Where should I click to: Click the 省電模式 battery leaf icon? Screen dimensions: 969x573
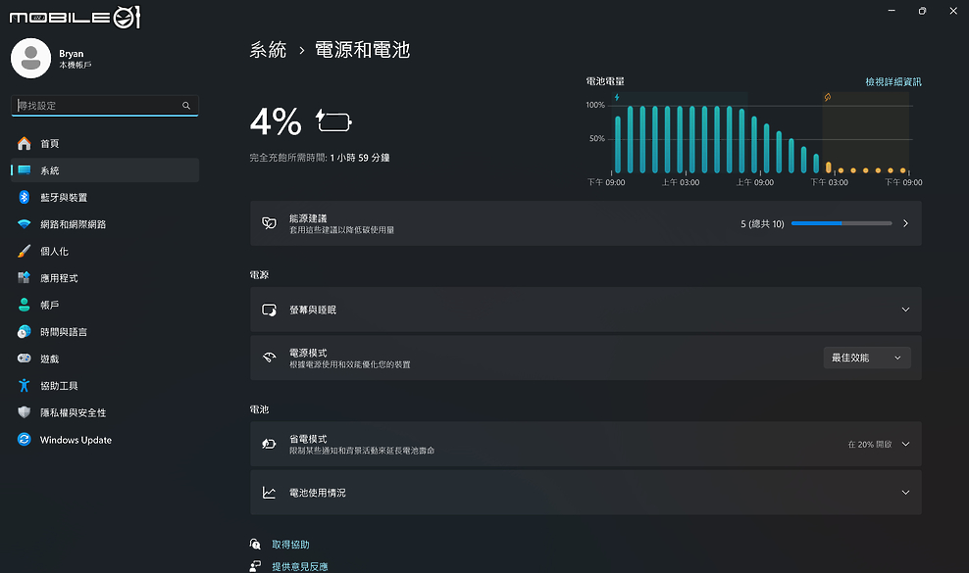(269, 444)
